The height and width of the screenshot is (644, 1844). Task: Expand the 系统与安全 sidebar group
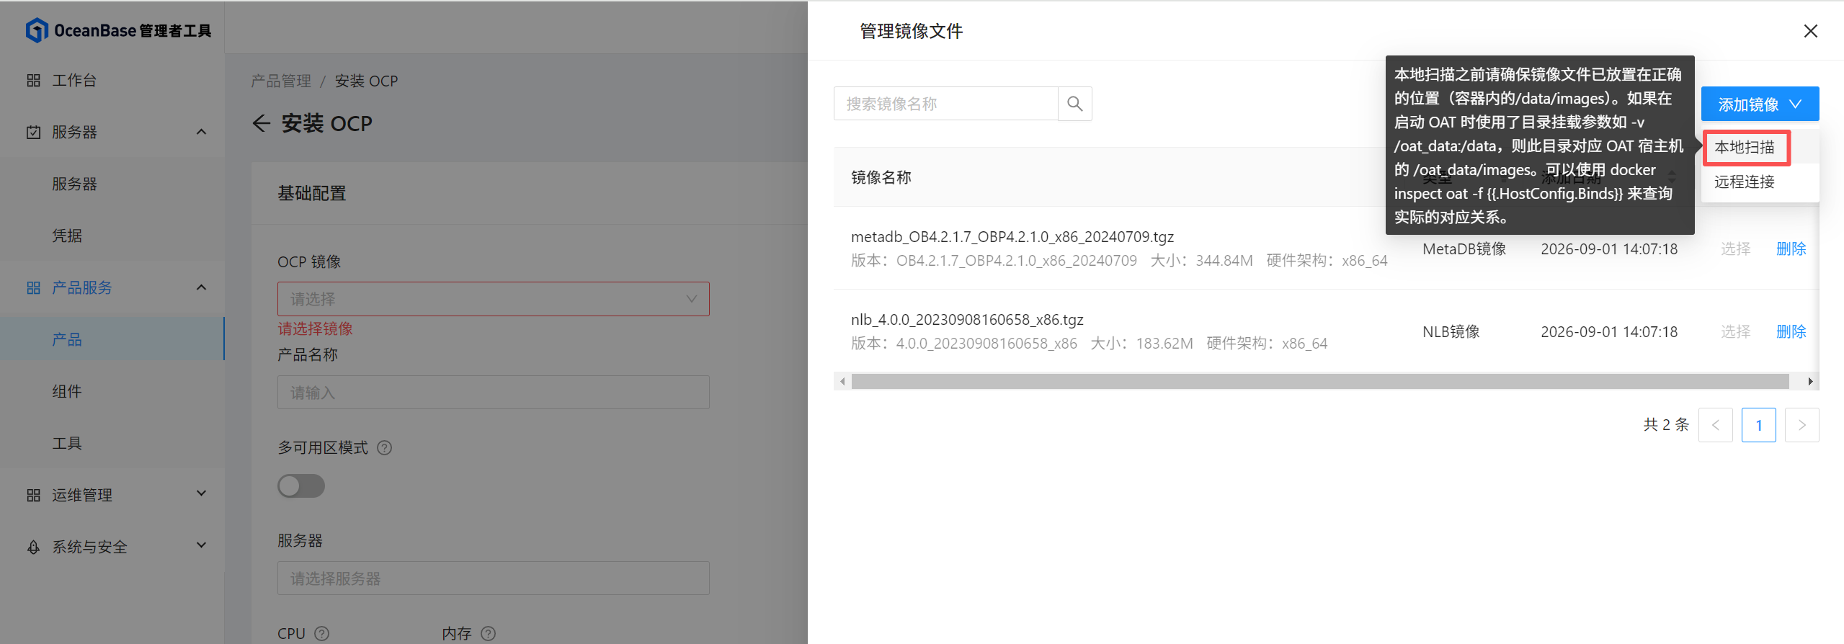point(201,545)
